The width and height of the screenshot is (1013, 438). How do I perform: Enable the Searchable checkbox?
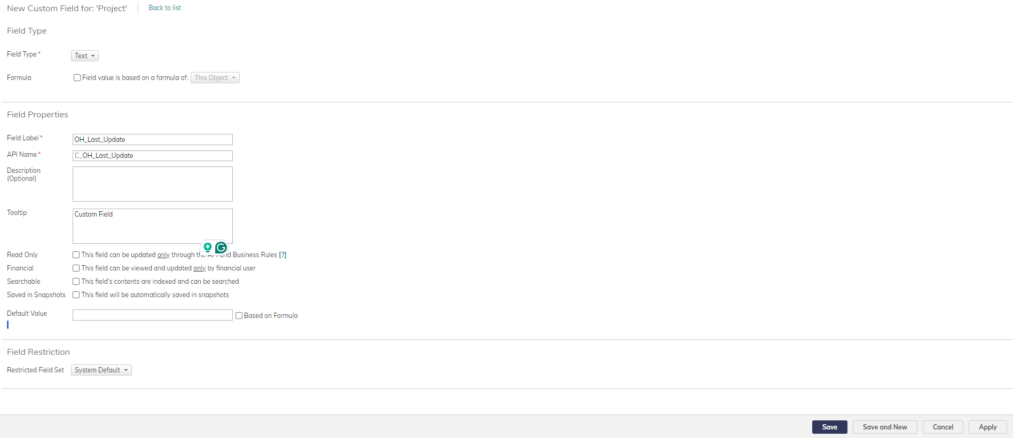pos(76,282)
